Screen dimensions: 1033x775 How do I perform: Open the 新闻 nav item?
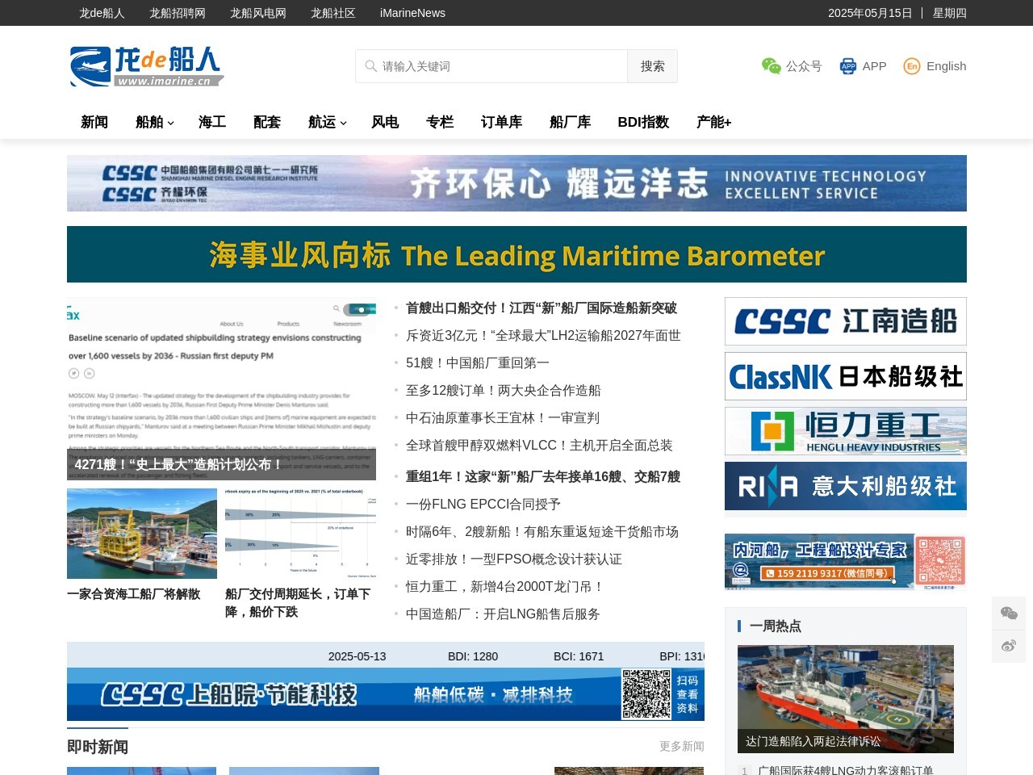click(94, 122)
